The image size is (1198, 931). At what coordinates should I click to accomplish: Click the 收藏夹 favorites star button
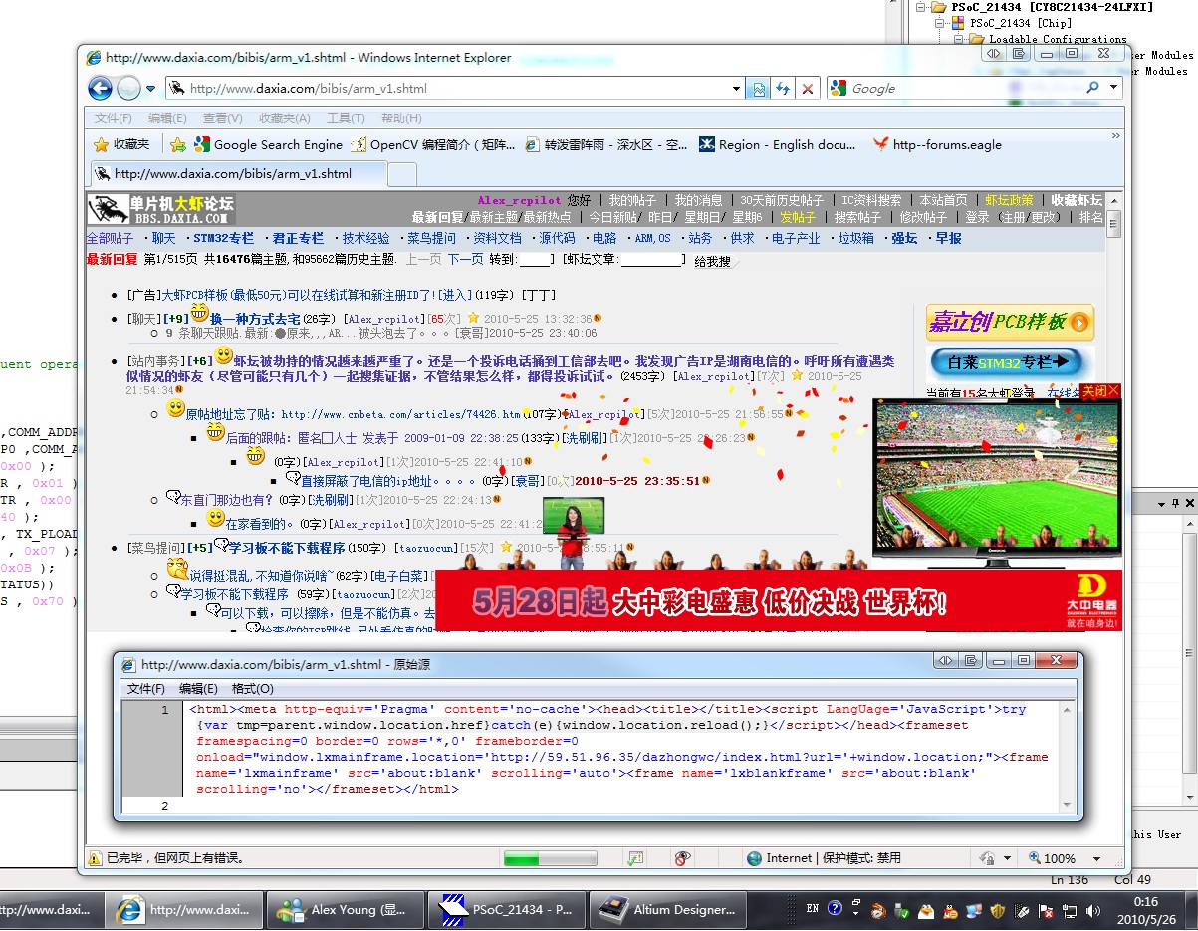click(121, 144)
